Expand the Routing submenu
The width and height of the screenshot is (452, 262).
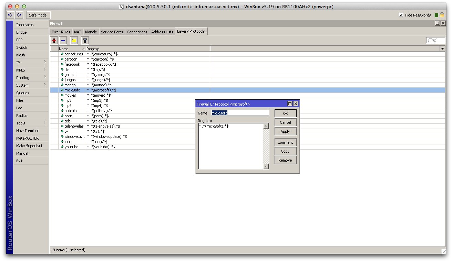coord(31,78)
